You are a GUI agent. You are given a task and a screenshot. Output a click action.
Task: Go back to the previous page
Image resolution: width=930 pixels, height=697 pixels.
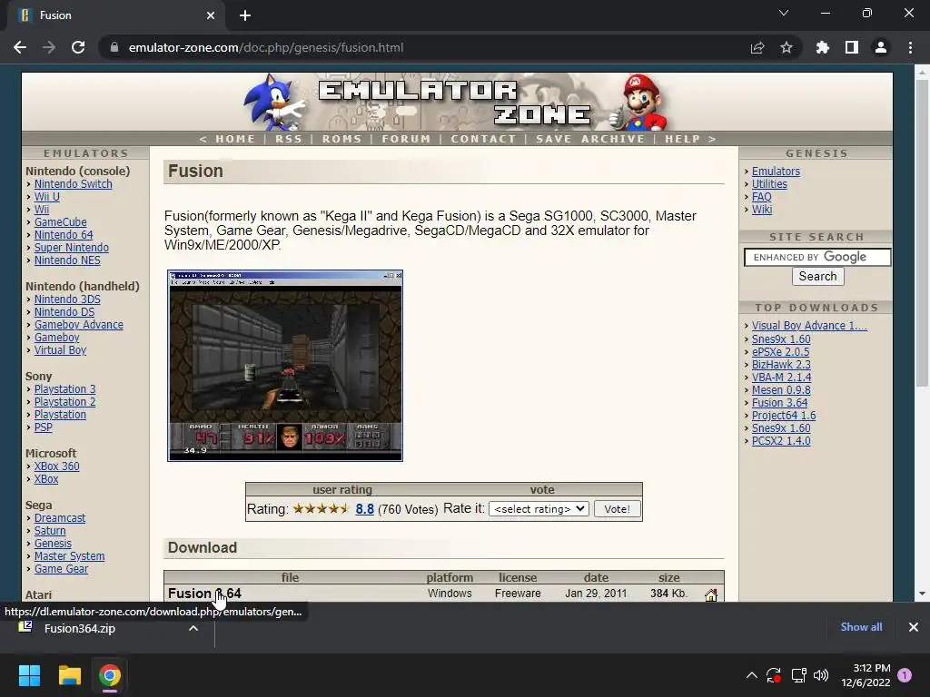[x=20, y=47]
